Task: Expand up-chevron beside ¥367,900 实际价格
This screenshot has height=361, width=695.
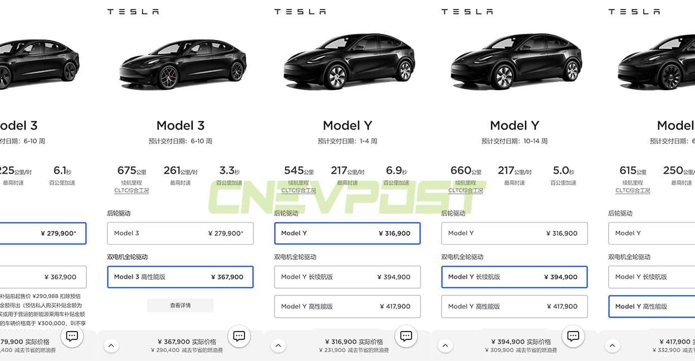Action: (x=111, y=345)
